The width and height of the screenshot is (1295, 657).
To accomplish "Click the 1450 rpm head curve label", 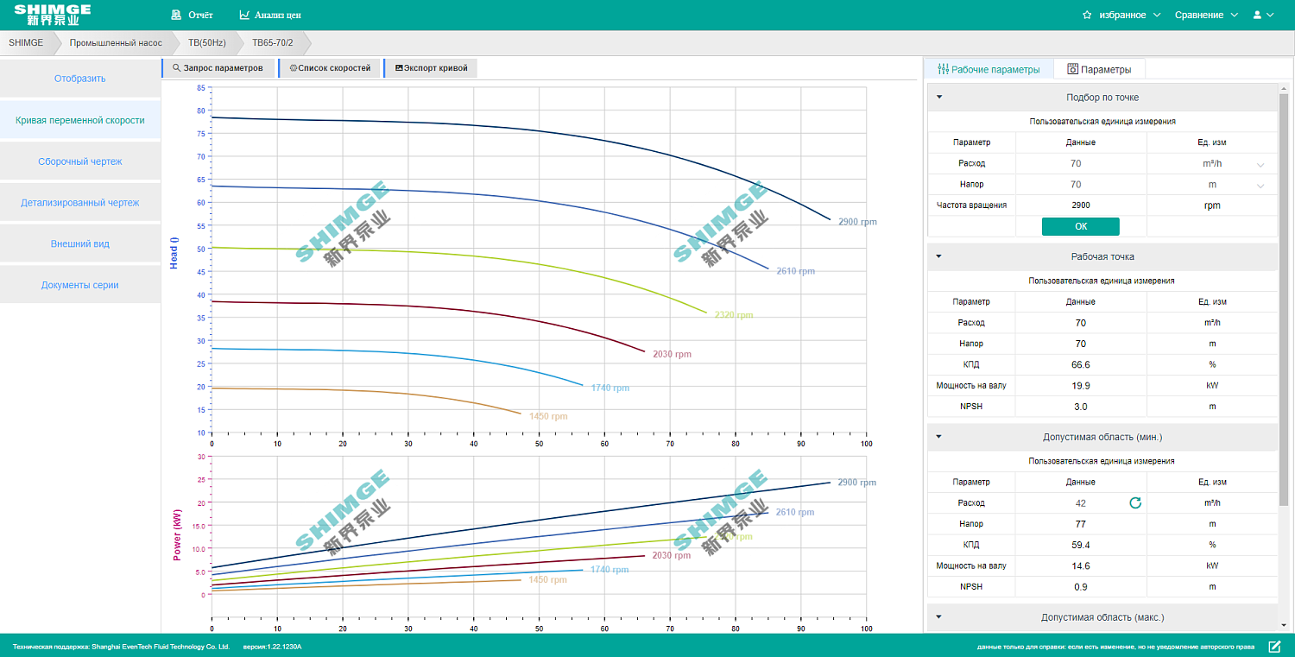I will pos(548,416).
